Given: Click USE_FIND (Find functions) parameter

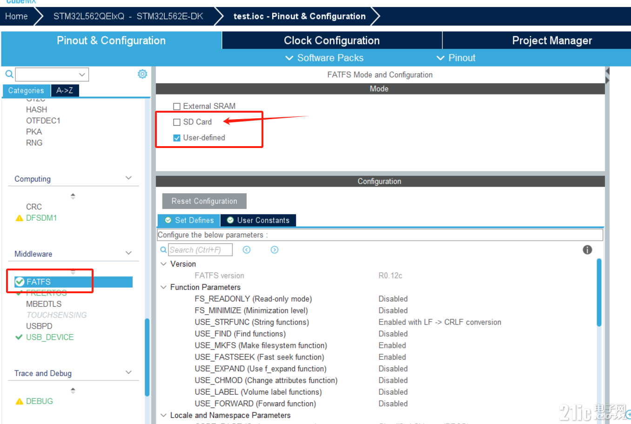Looking at the screenshot, I should (240, 334).
